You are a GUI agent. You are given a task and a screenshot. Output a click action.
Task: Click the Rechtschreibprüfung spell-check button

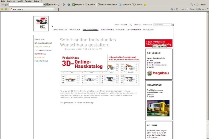click(x=106, y=5)
